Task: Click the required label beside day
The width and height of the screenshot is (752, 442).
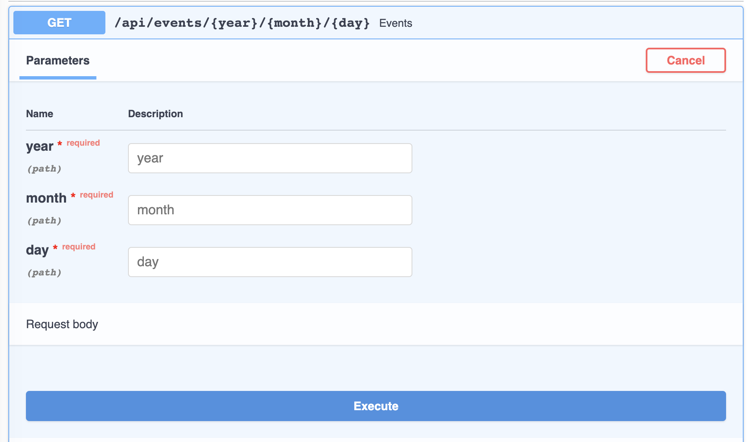Action: (79, 247)
